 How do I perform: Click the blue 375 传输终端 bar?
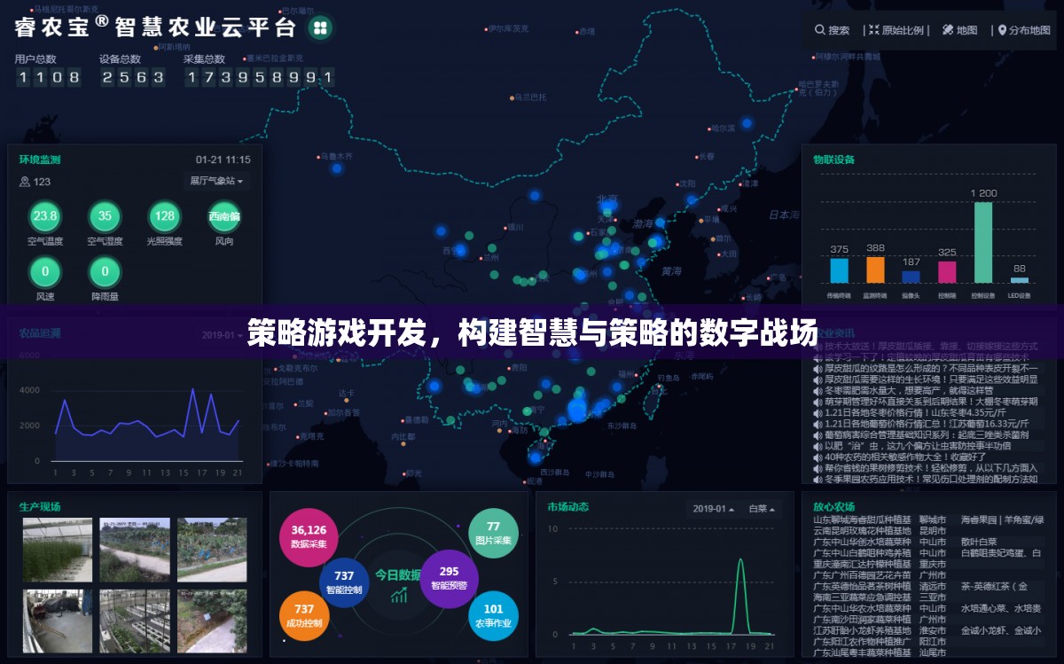click(x=839, y=270)
